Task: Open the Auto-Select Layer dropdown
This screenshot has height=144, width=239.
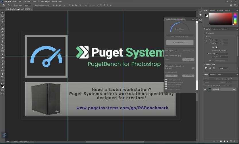Action: tap(28, 5)
